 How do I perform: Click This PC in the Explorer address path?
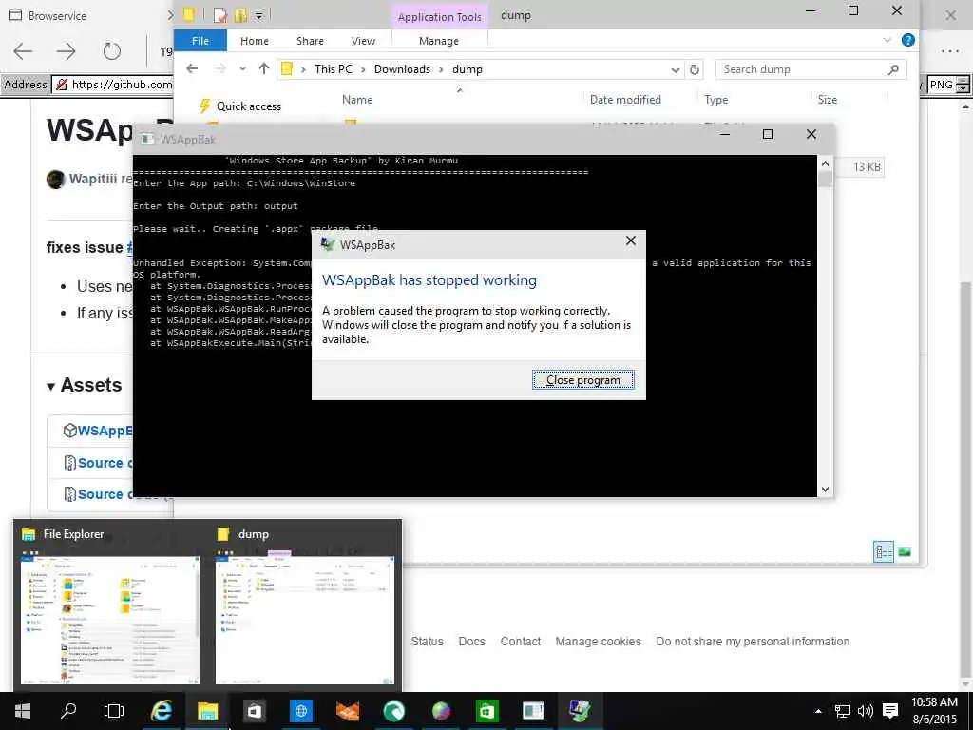coord(334,68)
